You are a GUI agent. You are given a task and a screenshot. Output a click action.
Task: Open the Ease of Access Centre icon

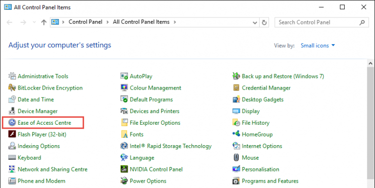[12, 123]
